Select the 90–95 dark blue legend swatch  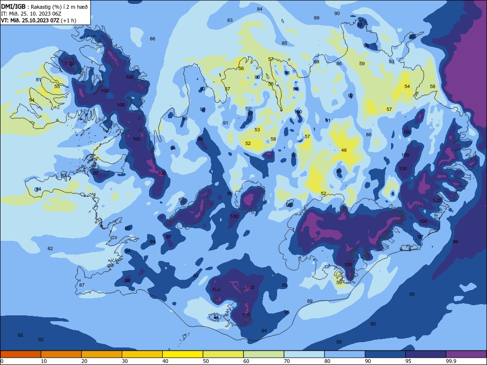(x=385, y=354)
